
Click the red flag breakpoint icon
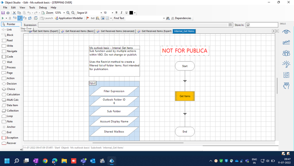point(88,18)
